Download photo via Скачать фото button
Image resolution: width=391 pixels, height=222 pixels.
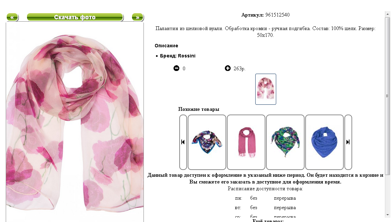click(x=75, y=17)
